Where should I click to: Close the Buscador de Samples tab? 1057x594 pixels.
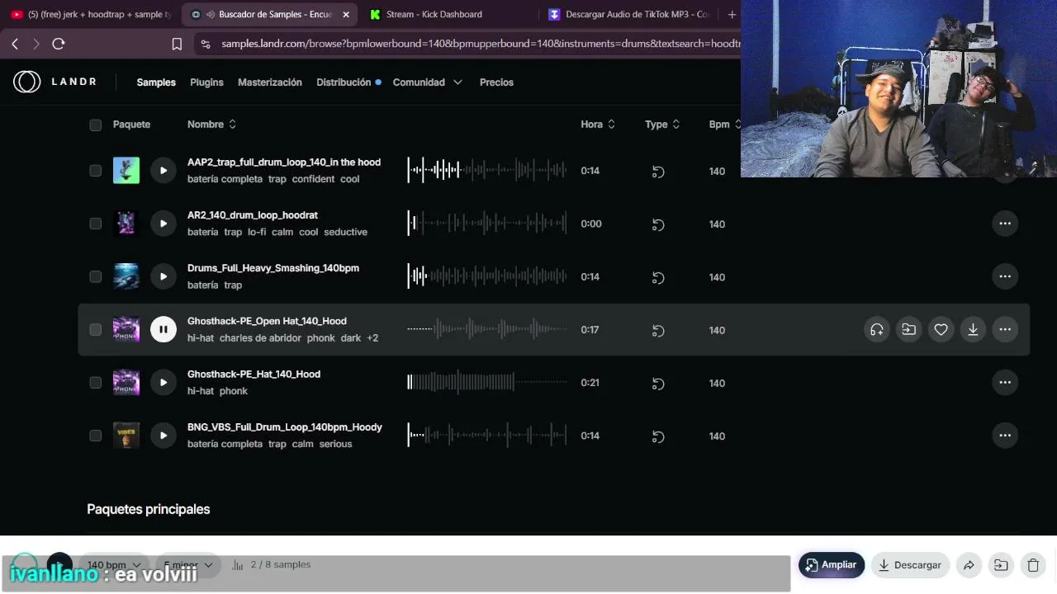(x=346, y=14)
